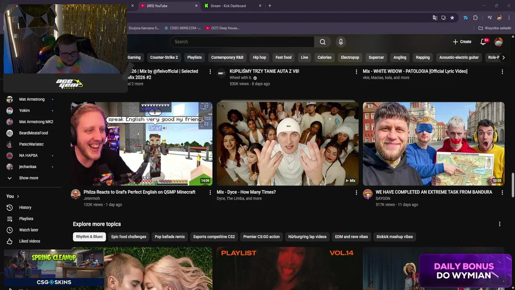The height and width of the screenshot is (290, 515).
Task: Click the SAYGON channel avatar
Action: [368, 195]
